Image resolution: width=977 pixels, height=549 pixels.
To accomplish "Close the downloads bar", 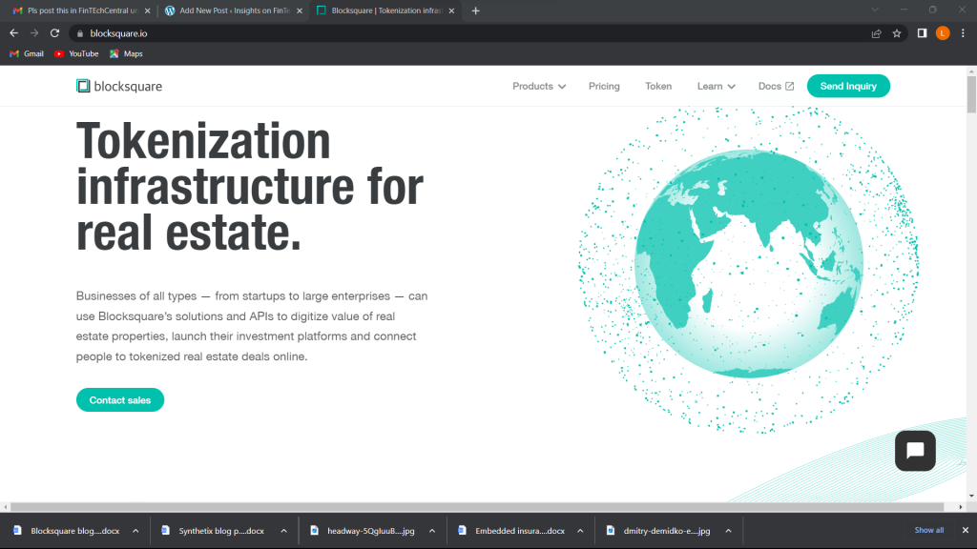I will click(966, 530).
